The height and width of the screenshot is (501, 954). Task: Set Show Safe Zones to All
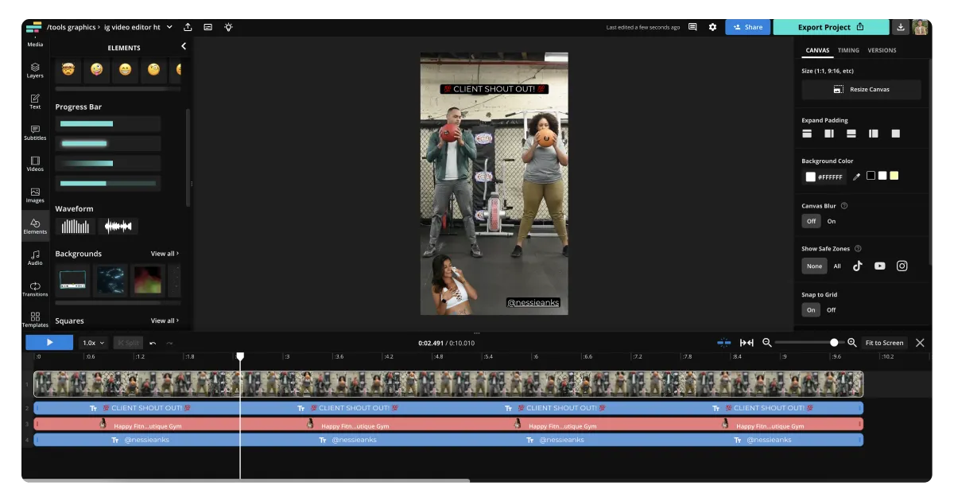coord(837,266)
